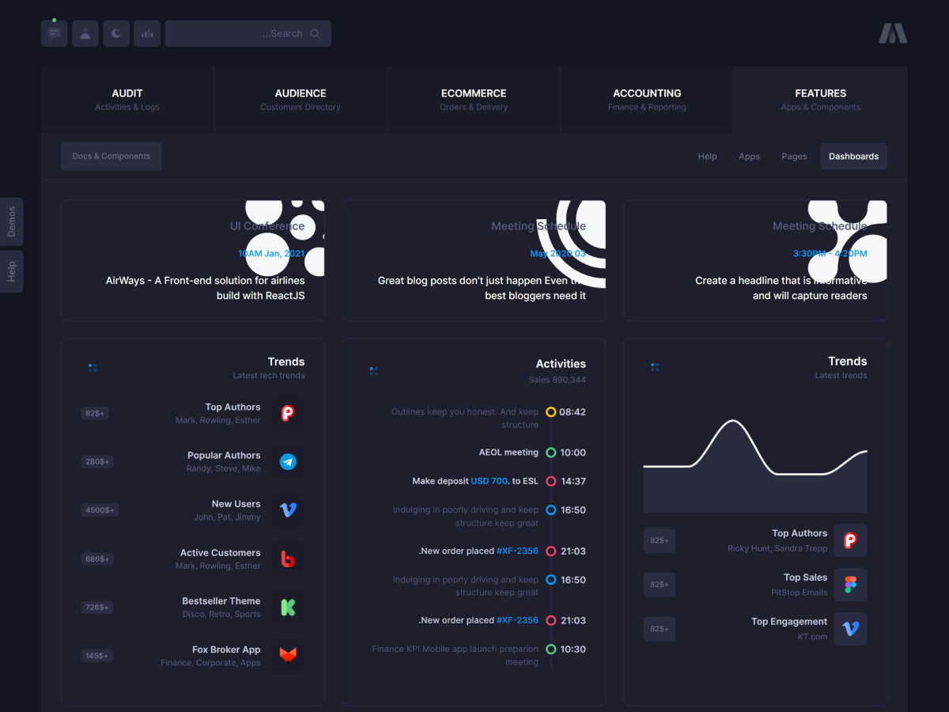Click the 08:42 yellow timeline marker
This screenshot has width=949, height=712.
(x=551, y=412)
